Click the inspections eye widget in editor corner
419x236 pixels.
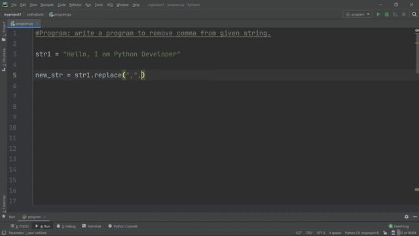(416, 31)
